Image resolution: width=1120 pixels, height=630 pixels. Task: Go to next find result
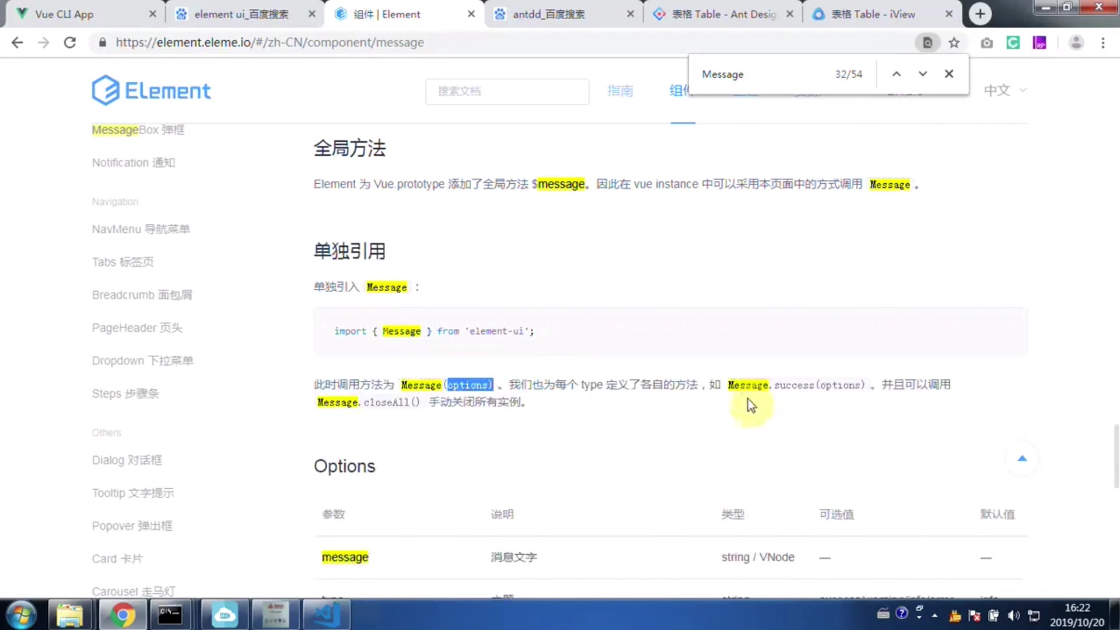(x=922, y=74)
